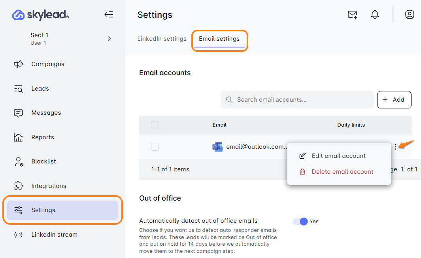Select Delete email account option
The width and height of the screenshot is (421, 258).
(x=342, y=172)
